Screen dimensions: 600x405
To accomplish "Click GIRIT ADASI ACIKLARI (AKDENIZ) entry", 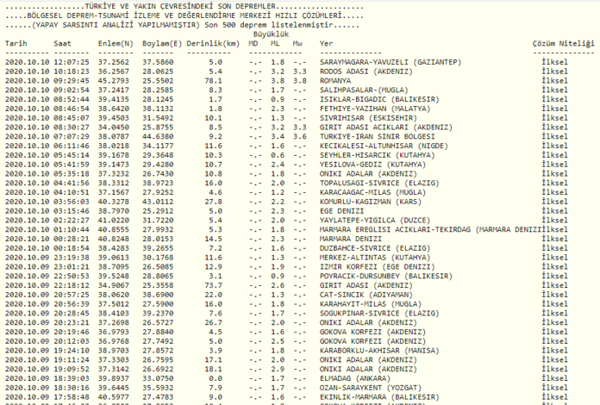I will coord(386,128).
